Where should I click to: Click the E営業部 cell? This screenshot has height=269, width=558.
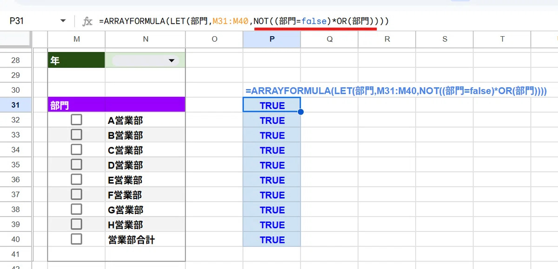pos(146,179)
